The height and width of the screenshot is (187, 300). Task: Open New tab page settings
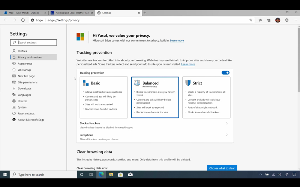click(x=33, y=76)
